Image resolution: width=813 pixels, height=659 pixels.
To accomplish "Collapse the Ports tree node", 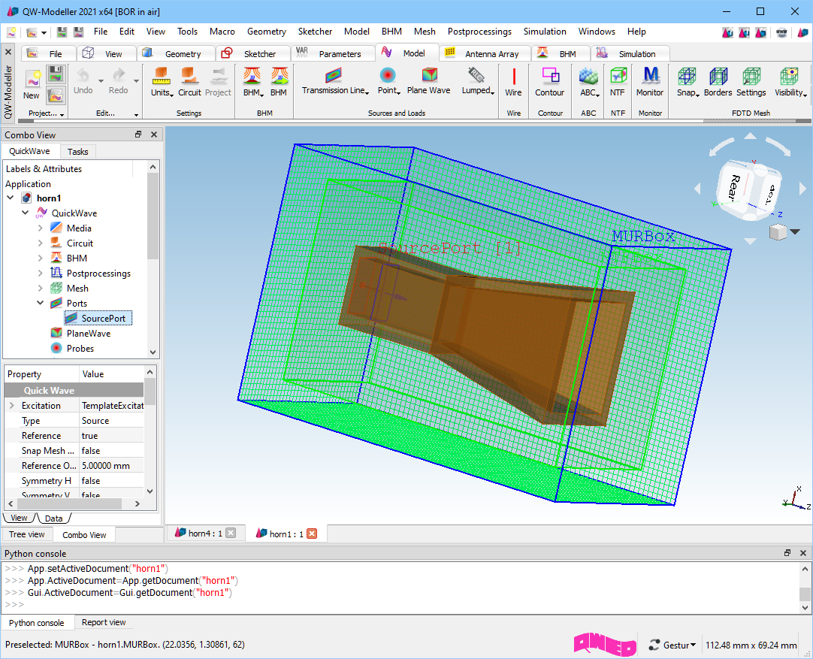I will click(41, 304).
